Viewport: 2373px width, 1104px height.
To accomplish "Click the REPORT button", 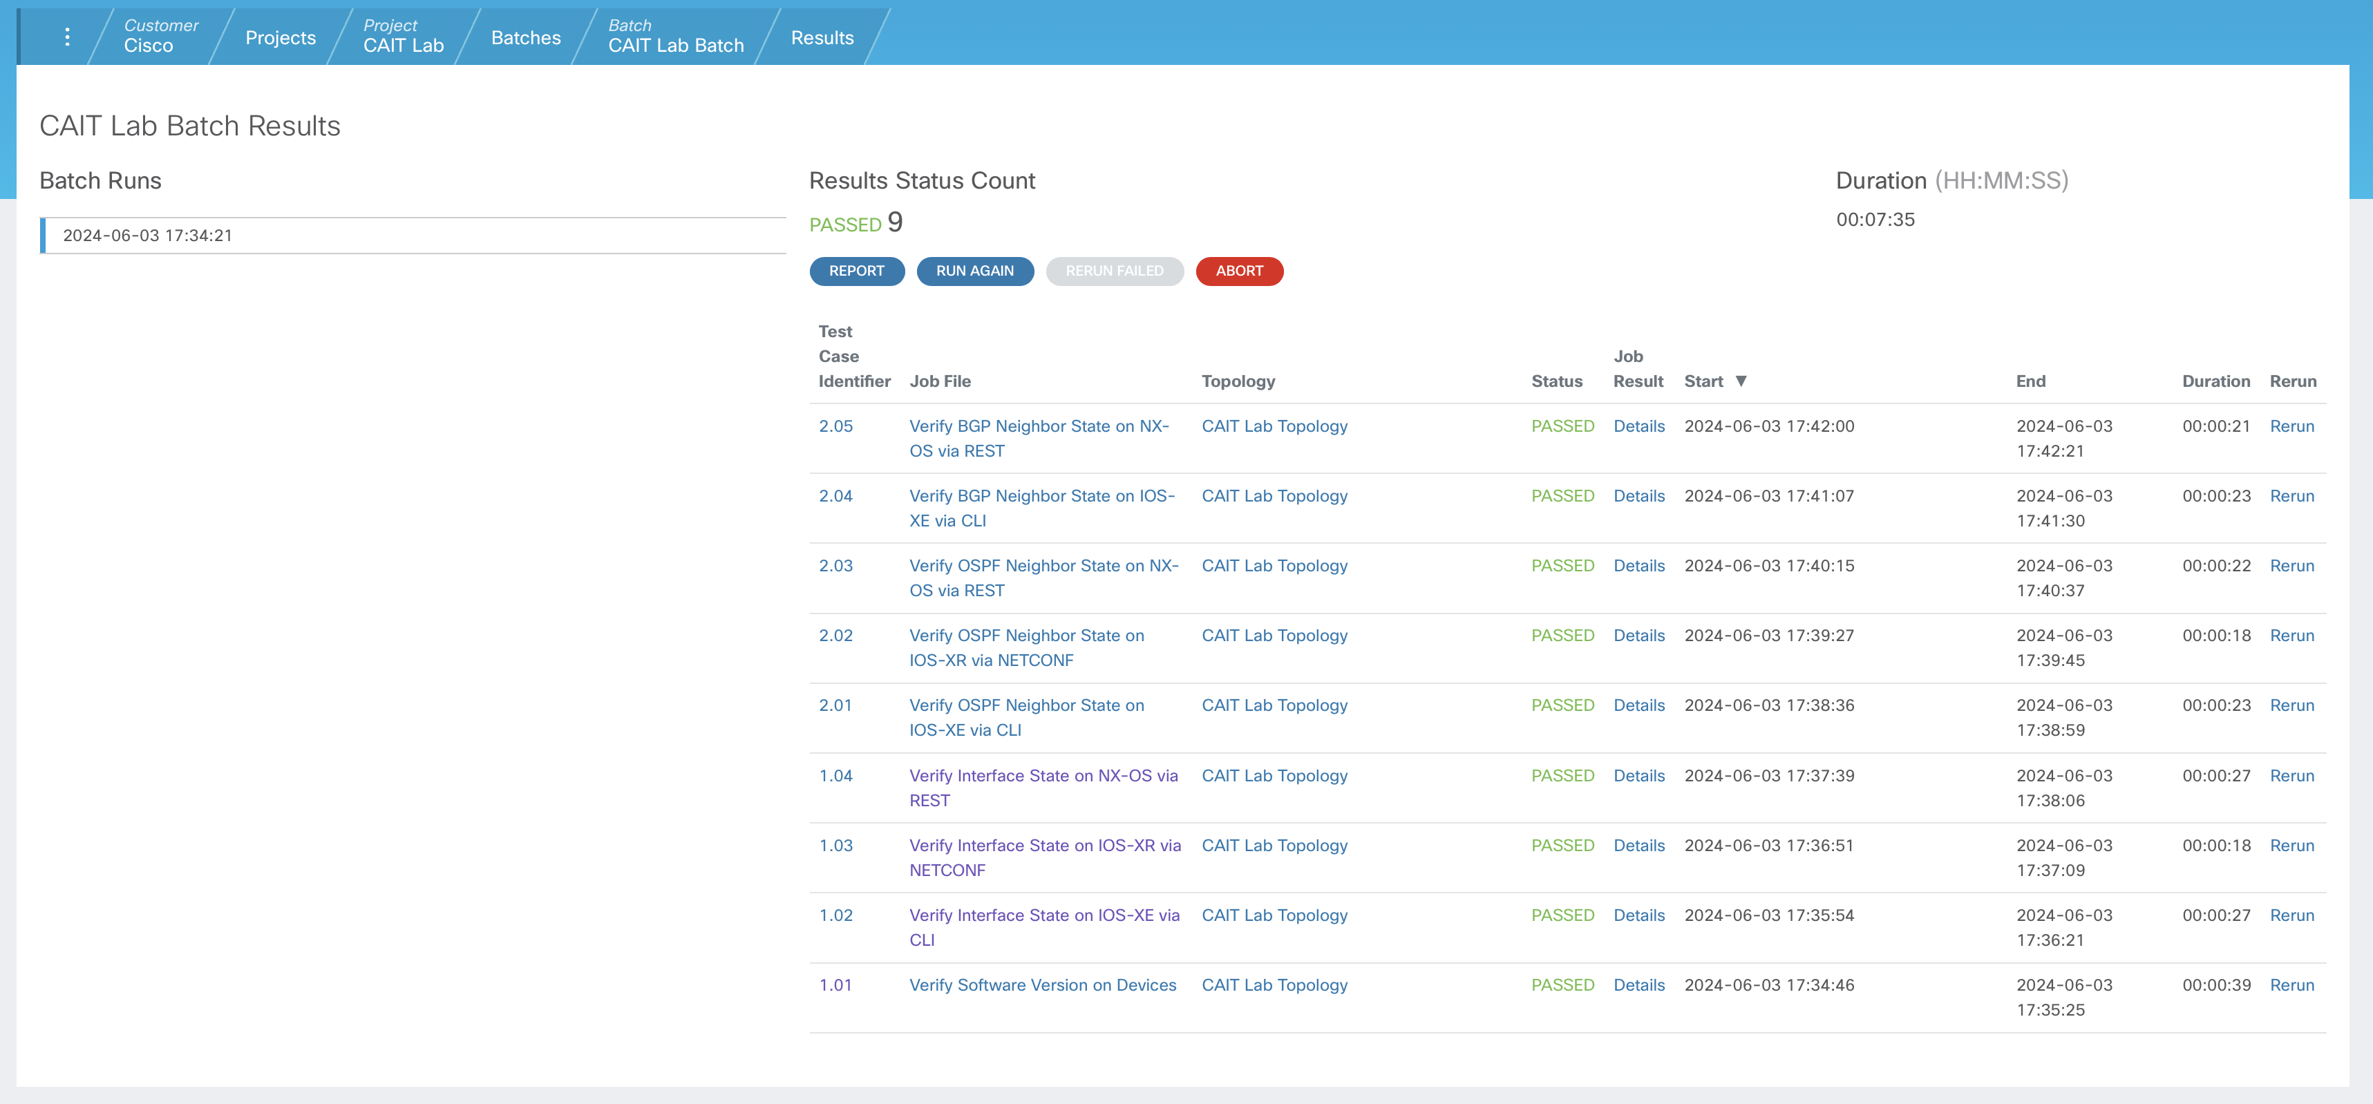I will click(855, 271).
